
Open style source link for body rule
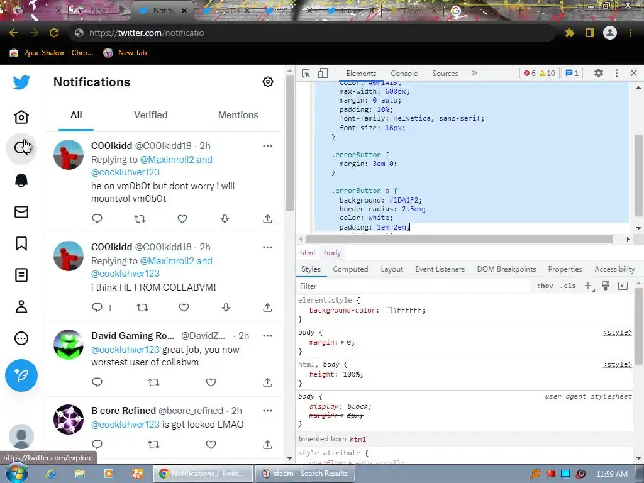[618, 332]
